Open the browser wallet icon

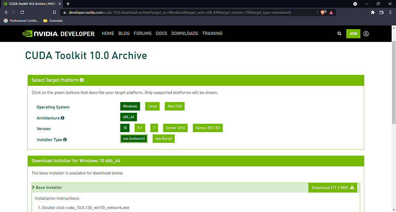click(x=382, y=12)
